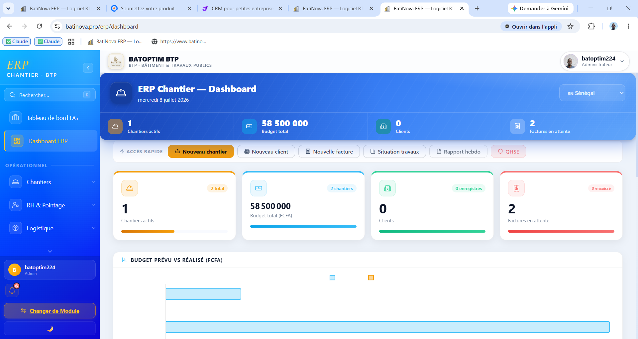Click the bar chart icon next to Budget prévu vs réalisé

(x=124, y=260)
